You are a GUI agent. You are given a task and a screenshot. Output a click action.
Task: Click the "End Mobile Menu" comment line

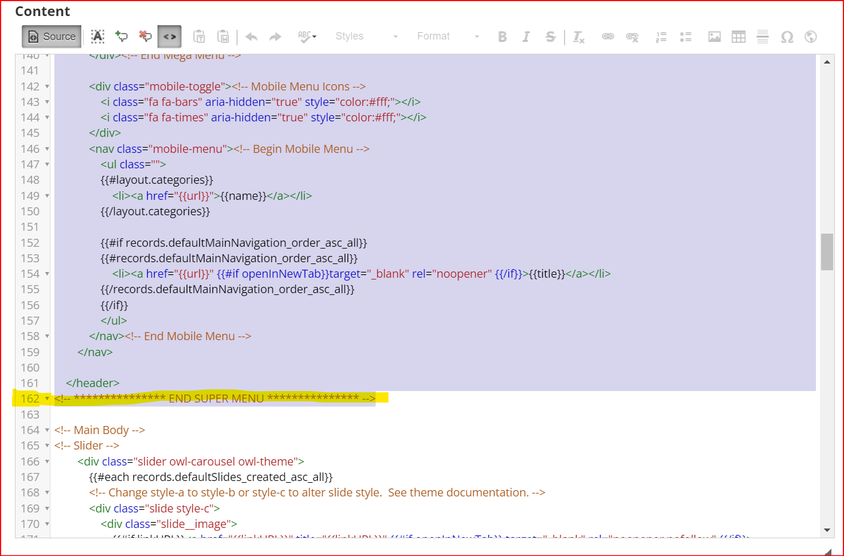tap(170, 336)
